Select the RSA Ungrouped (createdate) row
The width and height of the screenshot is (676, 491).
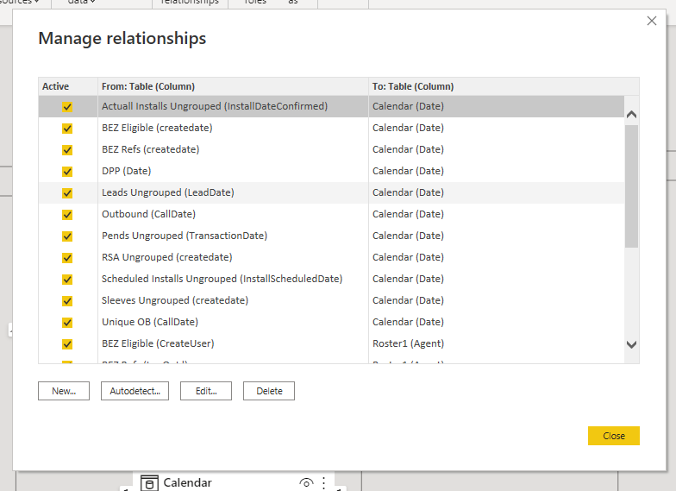(331, 257)
